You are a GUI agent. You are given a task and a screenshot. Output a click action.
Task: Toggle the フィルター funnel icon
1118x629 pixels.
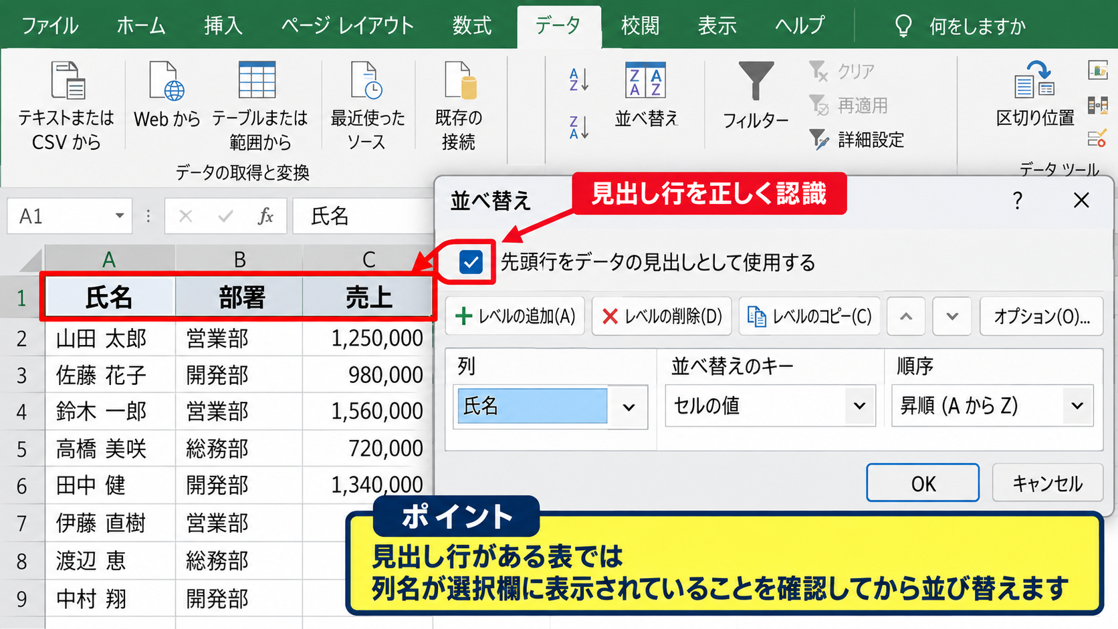pyautogui.click(x=756, y=81)
